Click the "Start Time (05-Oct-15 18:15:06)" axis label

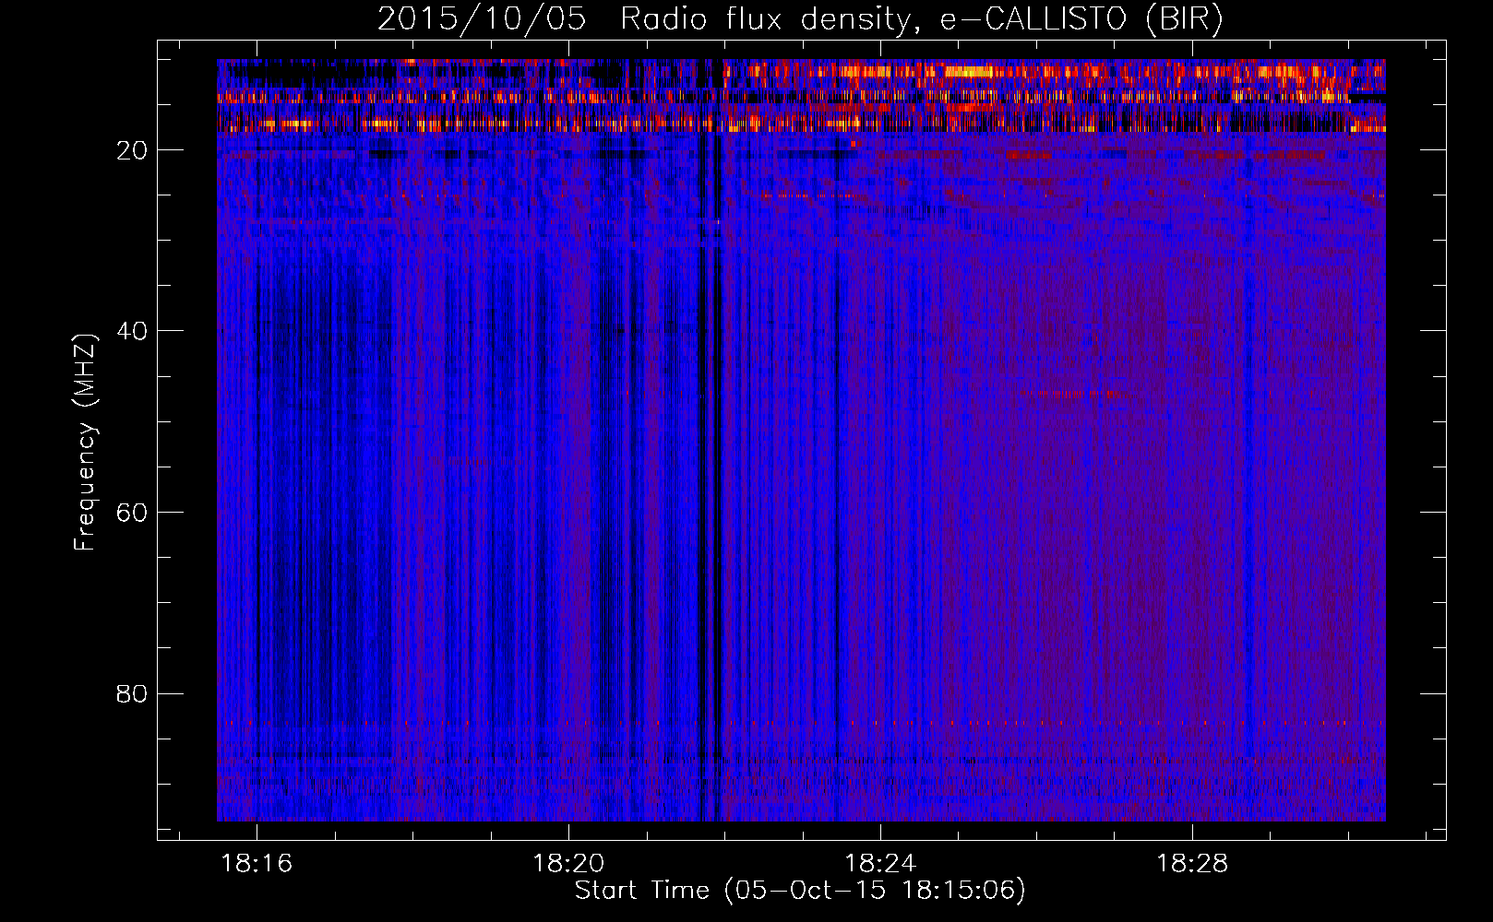800,891
